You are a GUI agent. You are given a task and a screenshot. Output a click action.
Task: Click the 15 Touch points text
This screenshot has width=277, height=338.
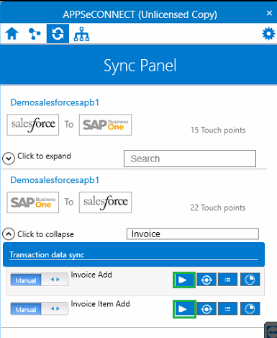coord(218,130)
